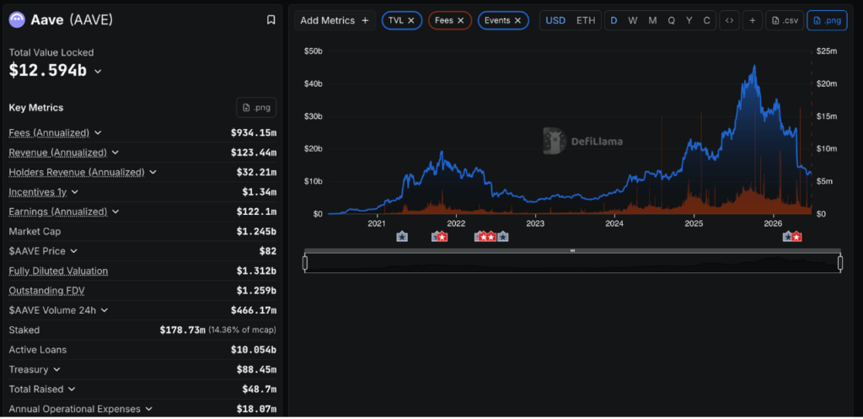863x419 pixels.
Task: Remove the Events metric chip
Action: 518,20
